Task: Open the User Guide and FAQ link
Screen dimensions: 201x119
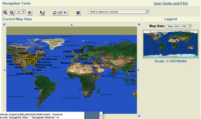Action: tap(171, 4)
